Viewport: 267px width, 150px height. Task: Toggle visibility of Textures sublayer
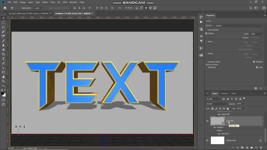pos(214,127)
